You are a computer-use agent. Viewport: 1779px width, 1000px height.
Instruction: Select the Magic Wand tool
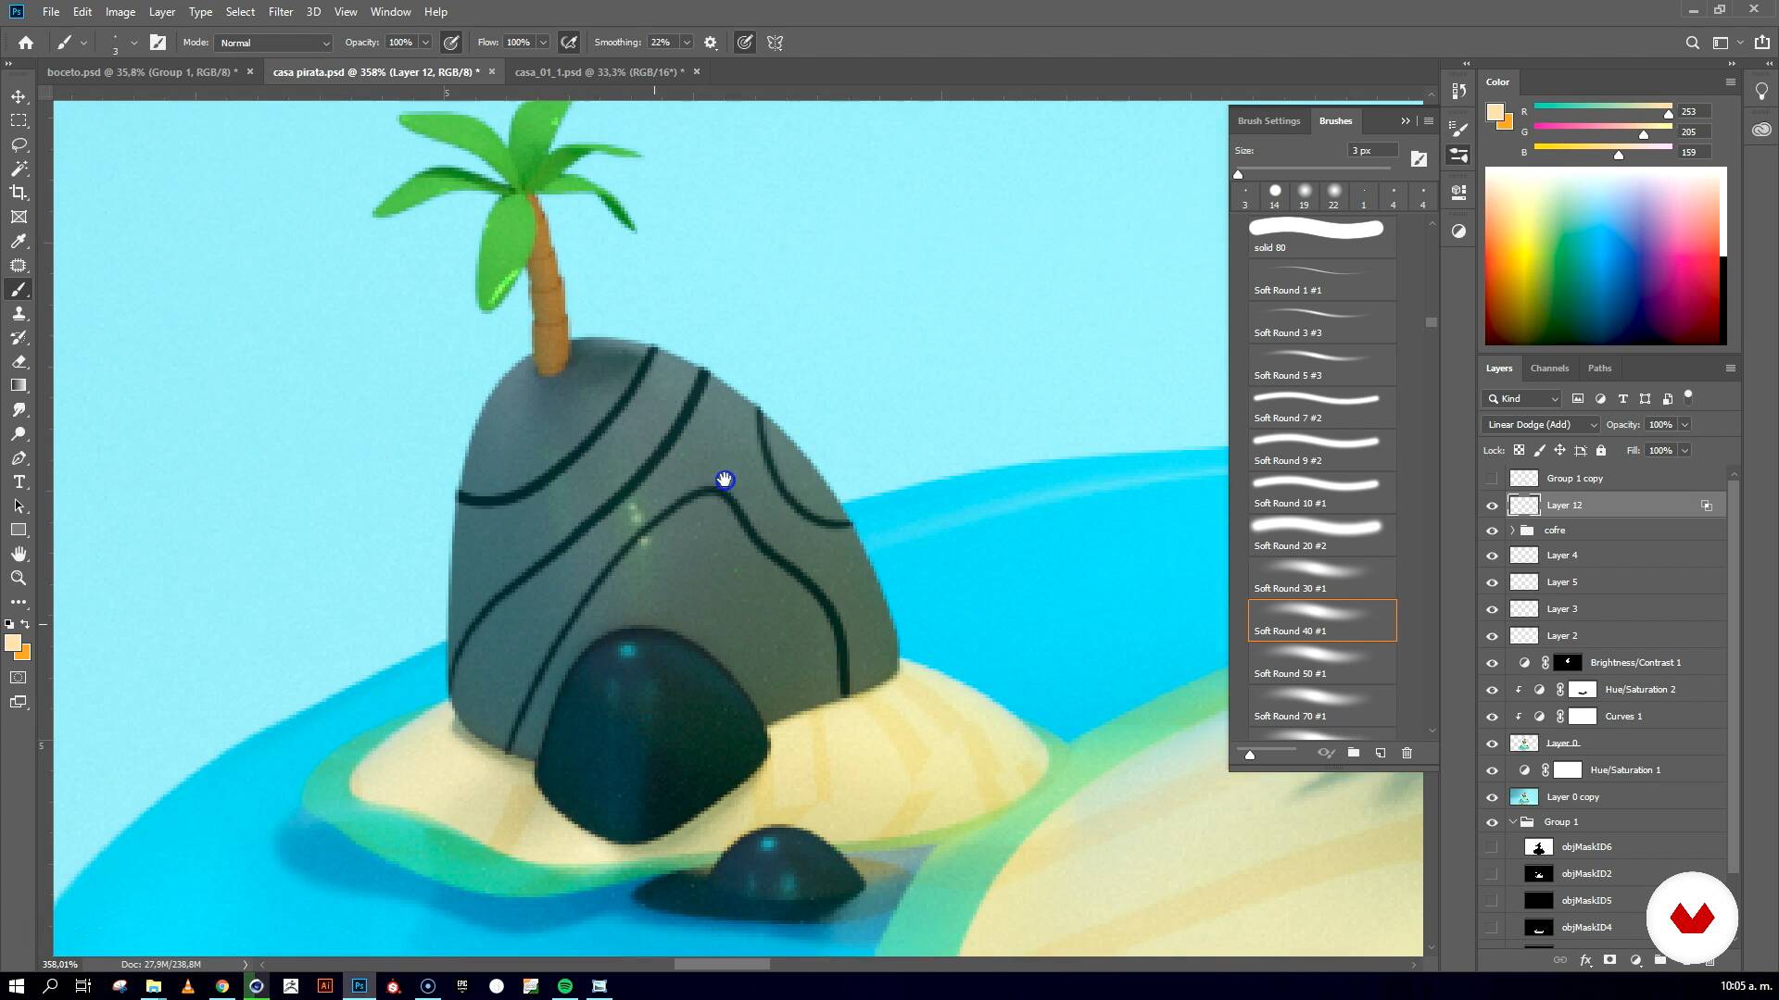pyautogui.click(x=19, y=169)
